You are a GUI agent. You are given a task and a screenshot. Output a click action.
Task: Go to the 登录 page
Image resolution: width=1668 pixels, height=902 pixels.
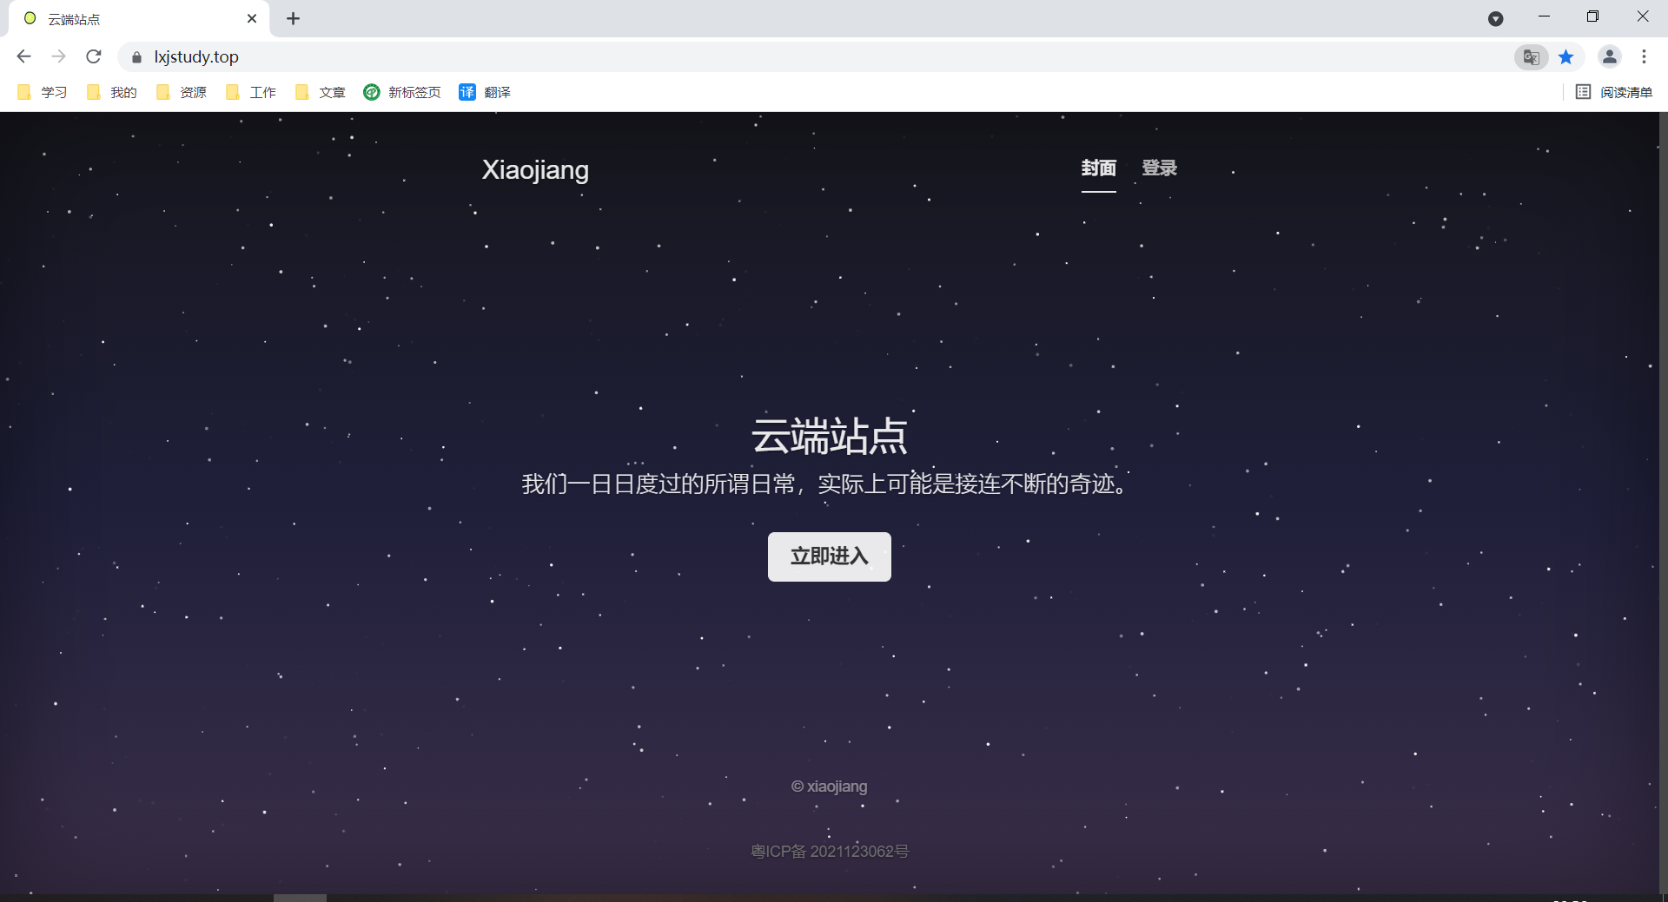(x=1159, y=168)
